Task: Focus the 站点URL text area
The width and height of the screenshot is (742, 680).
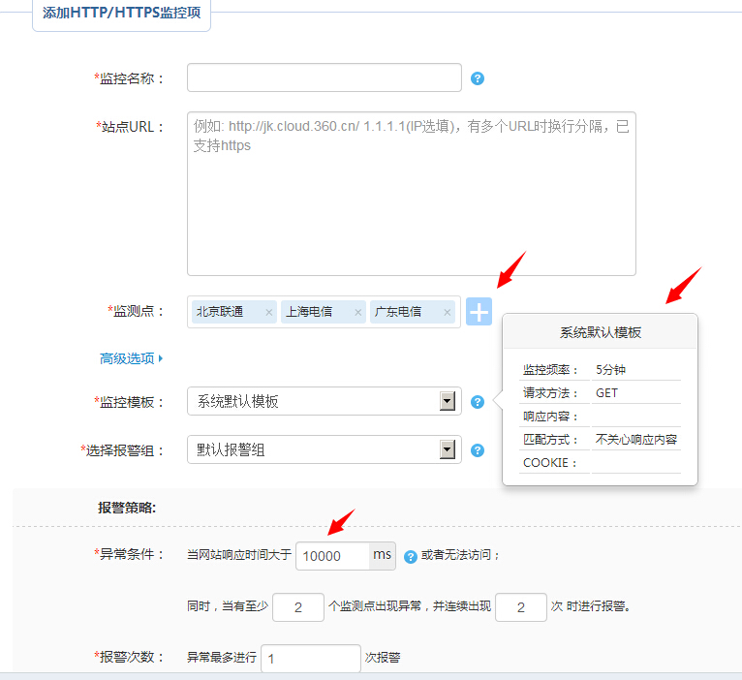Action: pos(411,194)
